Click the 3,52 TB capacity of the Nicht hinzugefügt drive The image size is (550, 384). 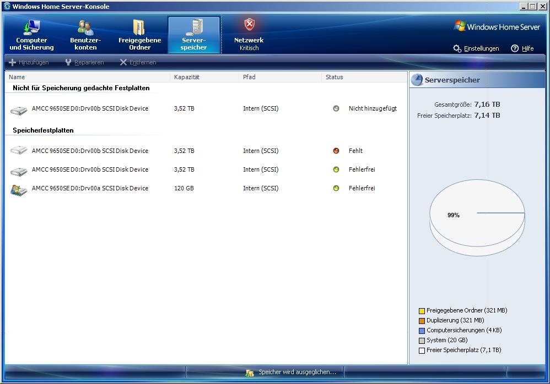184,108
